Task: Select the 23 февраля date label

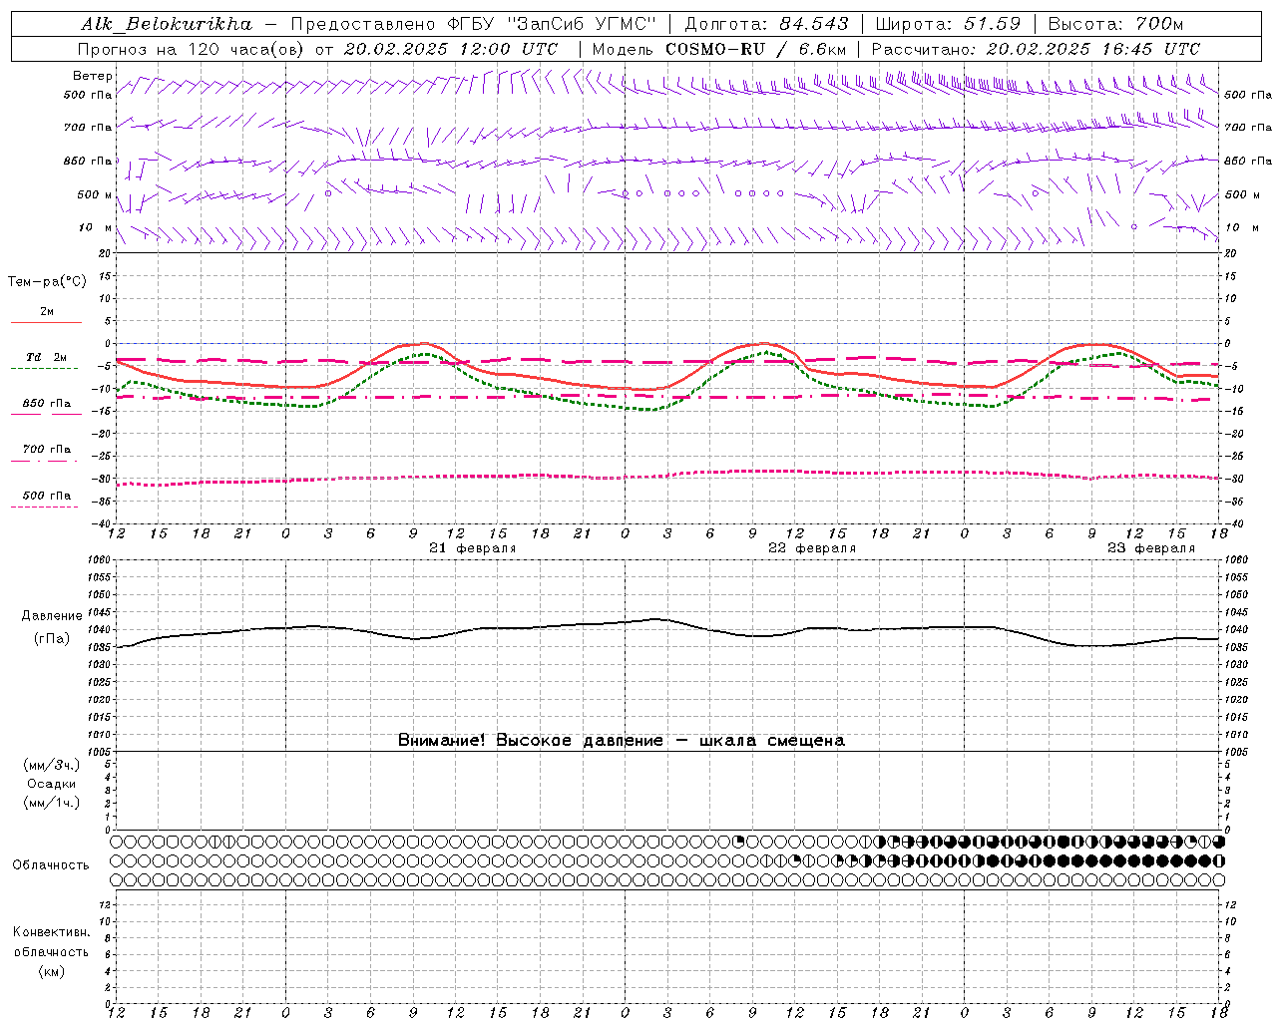Action: click(x=1150, y=548)
